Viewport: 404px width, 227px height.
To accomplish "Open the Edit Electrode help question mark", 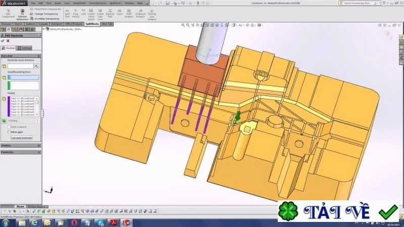I will click(x=39, y=35).
